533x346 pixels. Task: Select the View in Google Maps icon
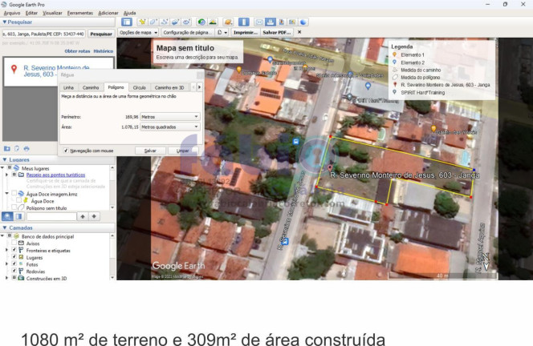[292, 22]
